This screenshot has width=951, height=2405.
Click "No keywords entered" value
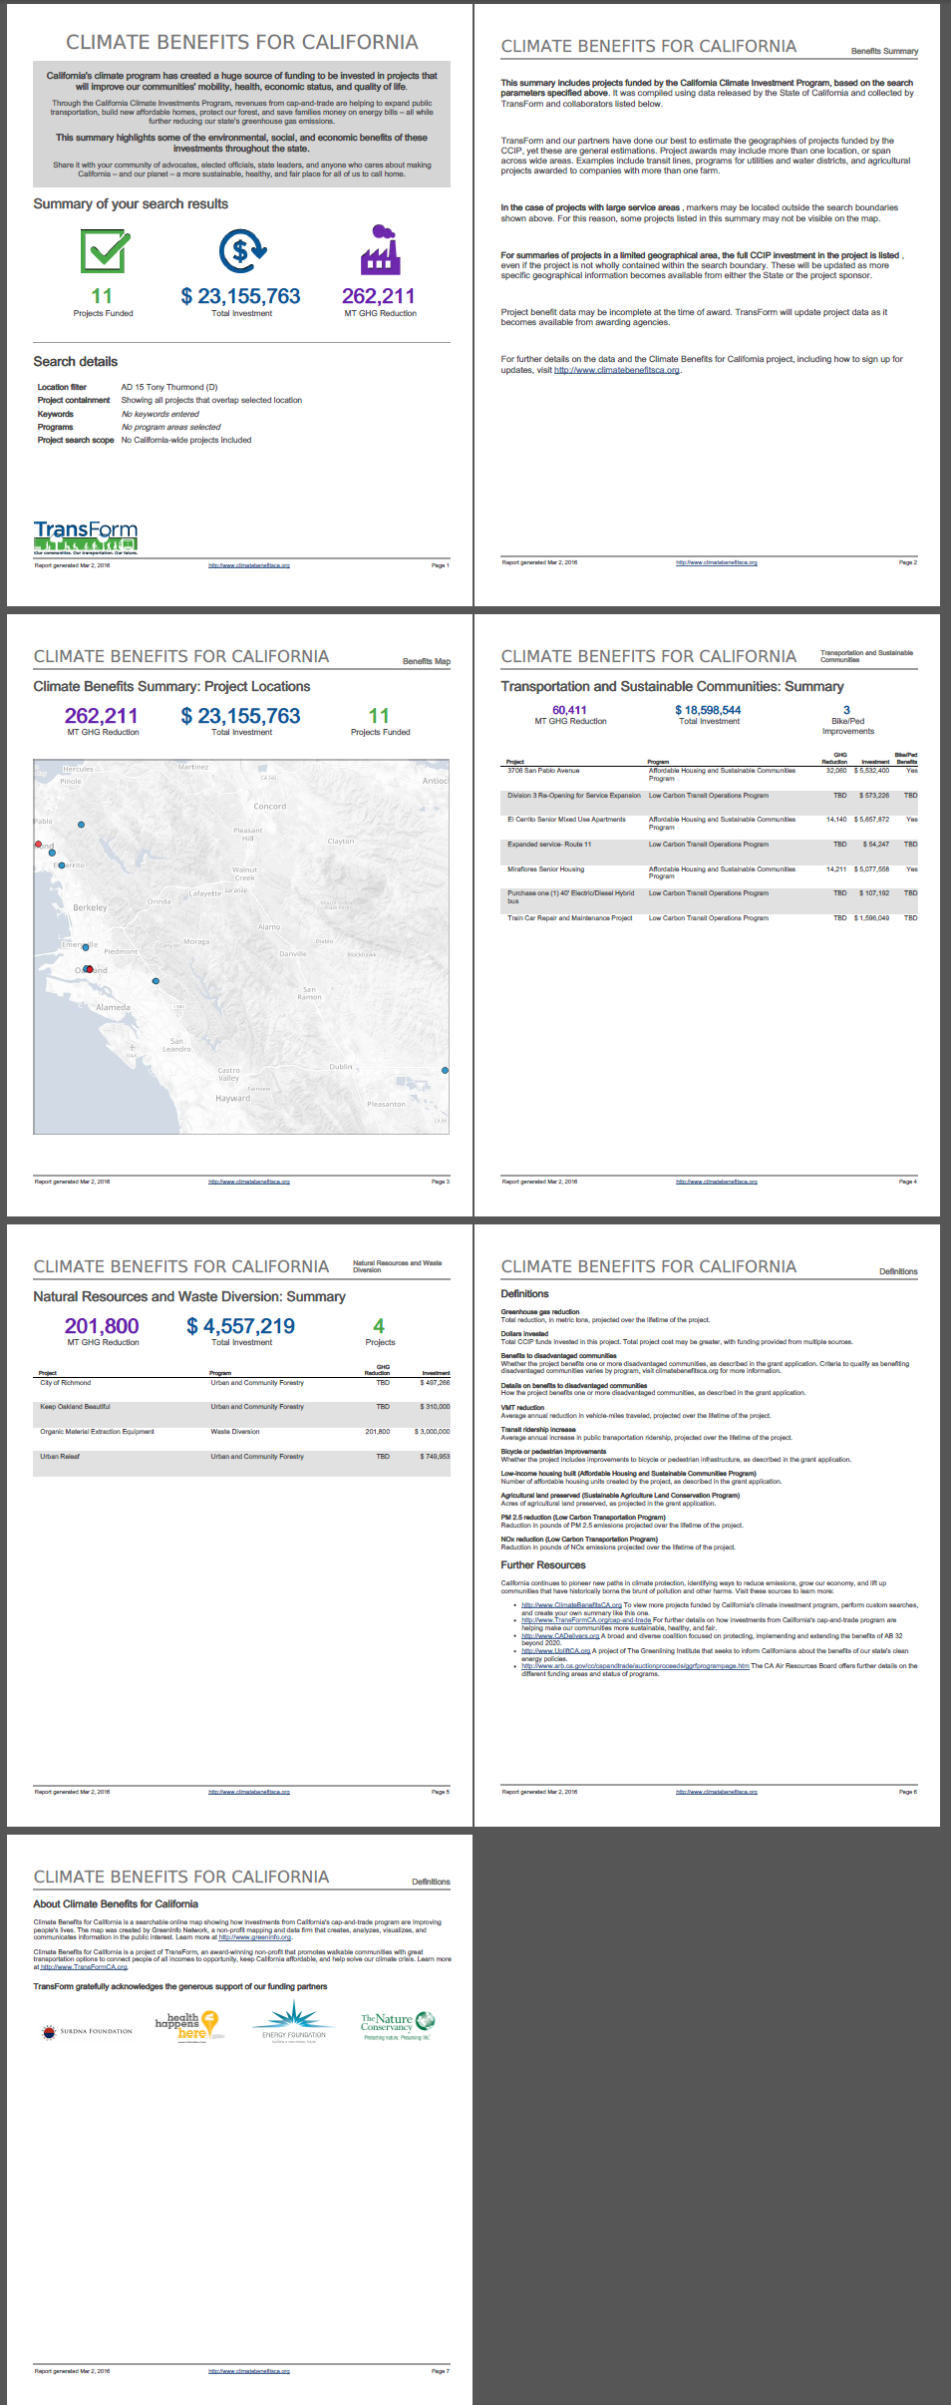coord(160,414)
